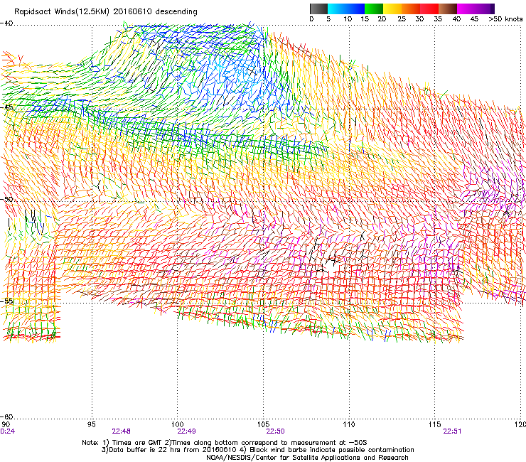Select the yellow 20-25 knots legend segment

tap(392, 9)
